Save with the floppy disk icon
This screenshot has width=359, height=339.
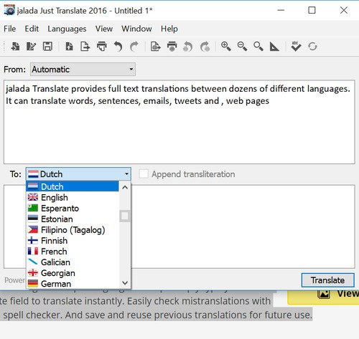pyautogui.click(x=47, y=47)
